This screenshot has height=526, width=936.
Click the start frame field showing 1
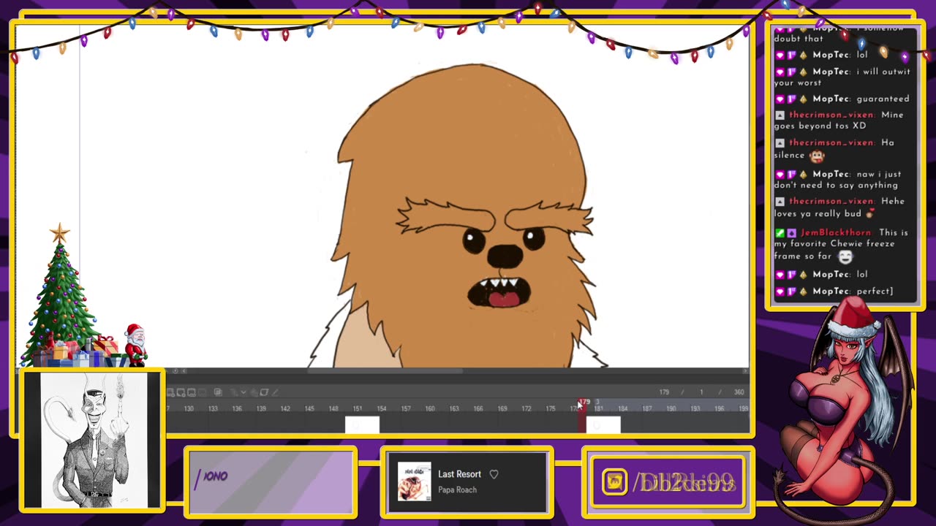coord(701,392)
